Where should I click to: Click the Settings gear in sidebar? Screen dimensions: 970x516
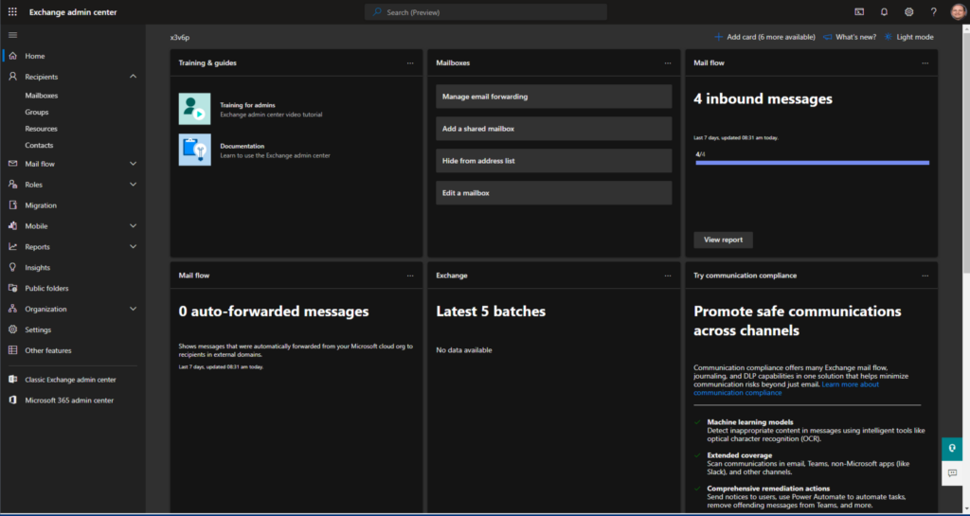click(x=12, y=329)
